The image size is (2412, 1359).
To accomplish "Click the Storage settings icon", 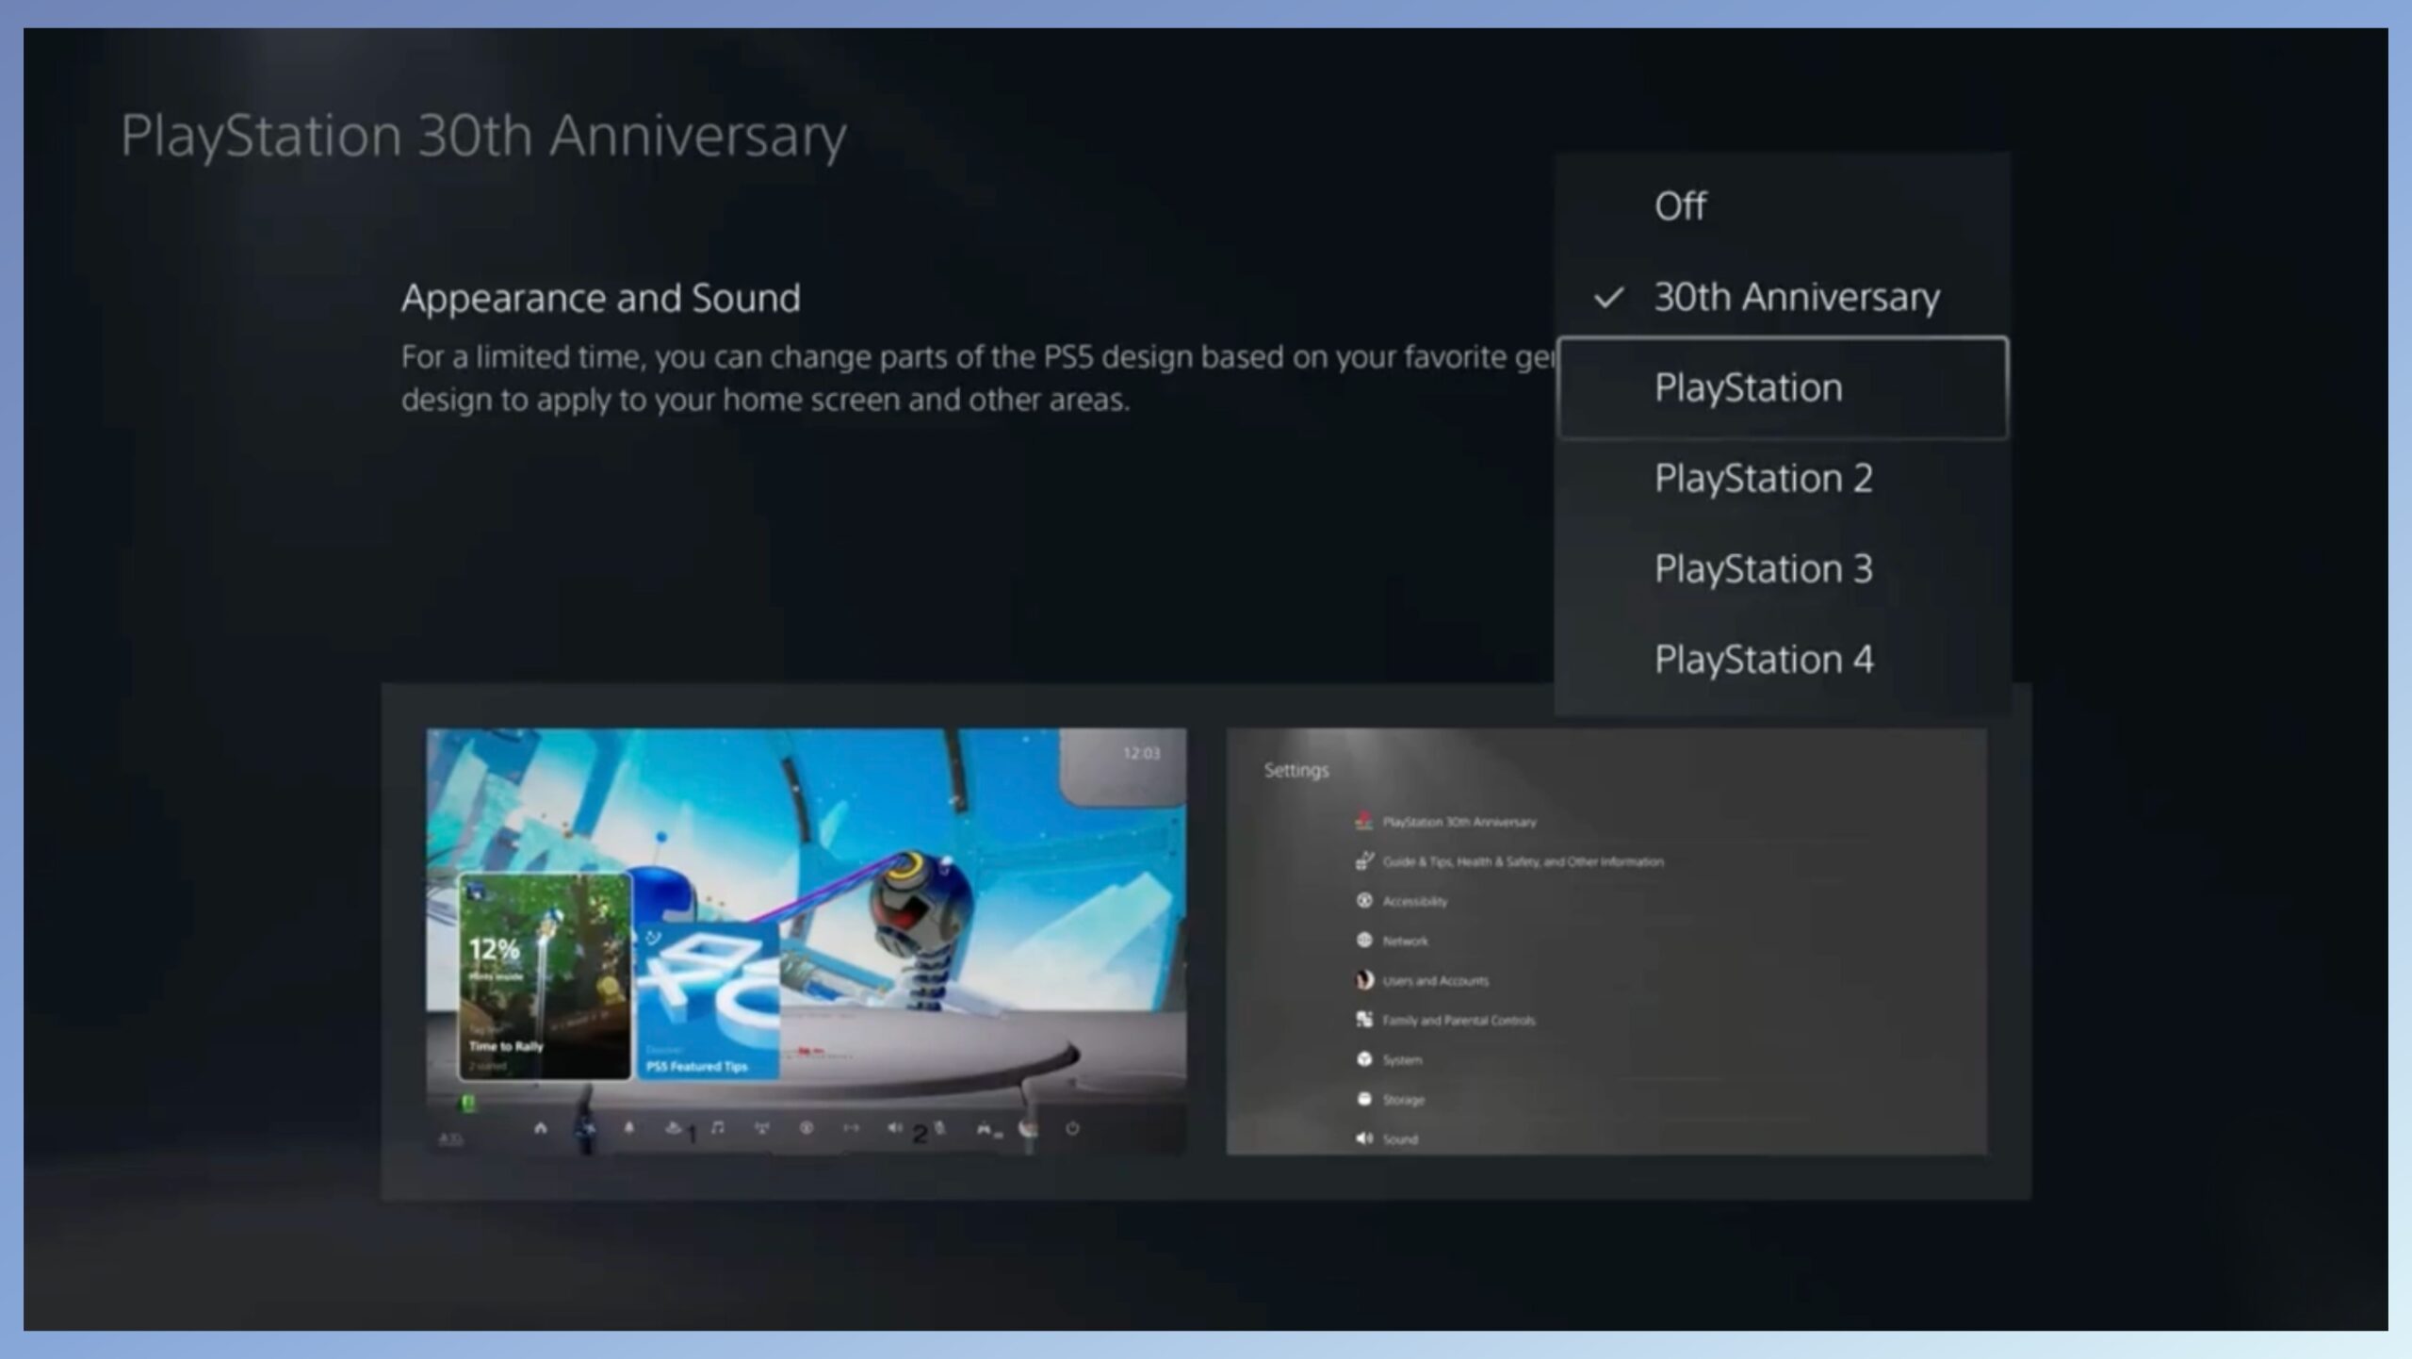I will click(x=1363, y=1099).
